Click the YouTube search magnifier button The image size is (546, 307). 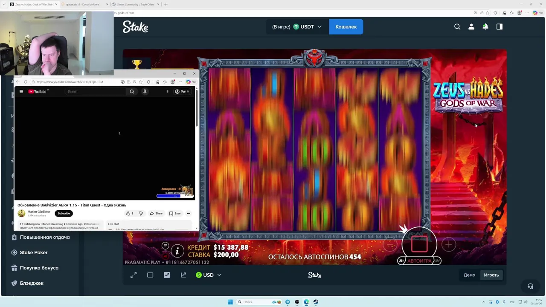pyautogui.click(x=132, y=91)
